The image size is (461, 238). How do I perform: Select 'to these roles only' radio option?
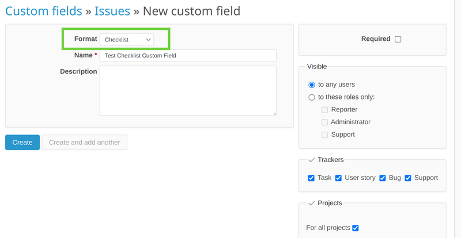coord(312,97)
